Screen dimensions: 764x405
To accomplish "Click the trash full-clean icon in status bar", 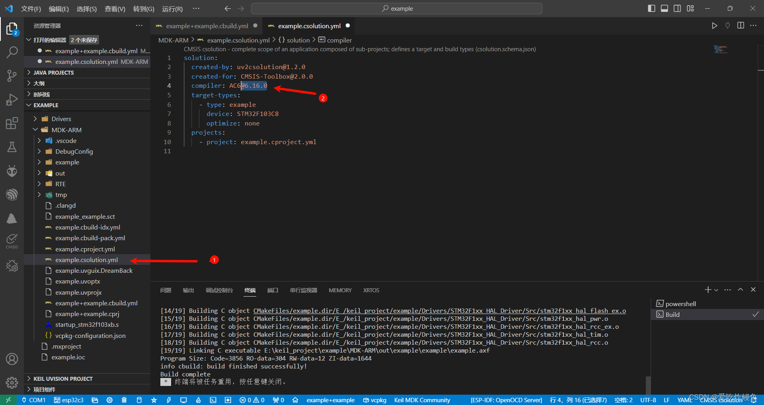I will click(124, 400).
